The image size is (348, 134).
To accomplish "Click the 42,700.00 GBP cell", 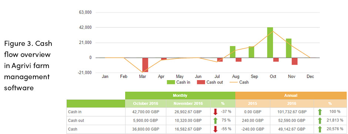I will click(x=145, y=112).
